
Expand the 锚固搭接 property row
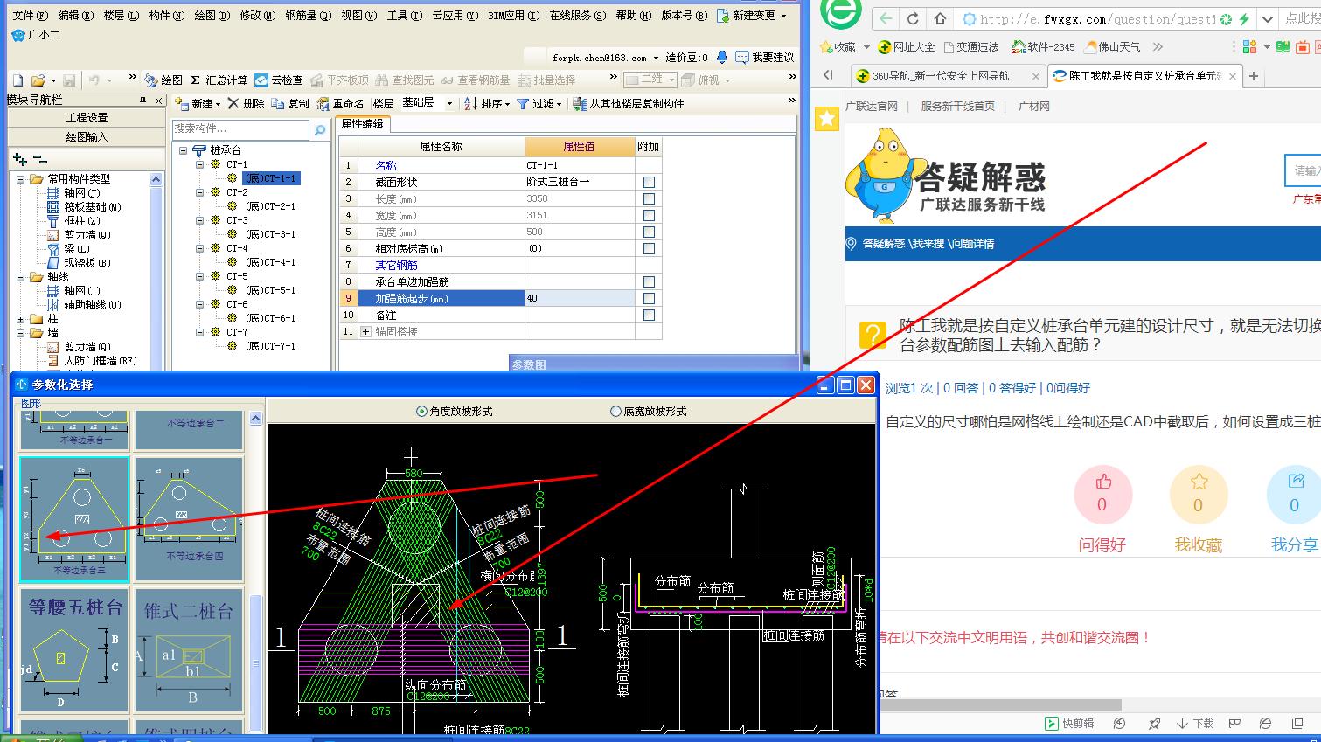click(365, 331)
